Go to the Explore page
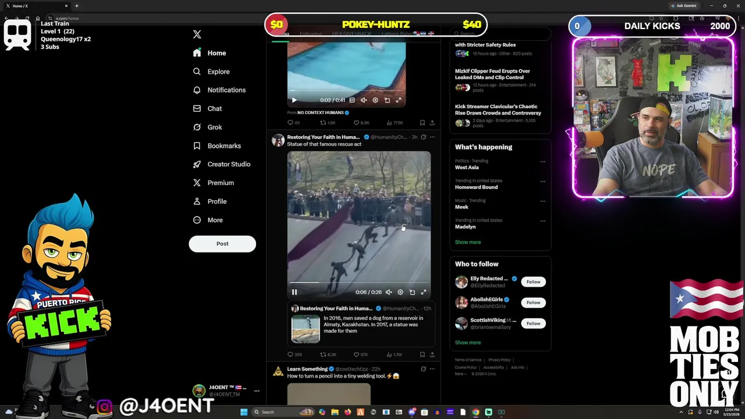This screenshot has height=419, width=745. (211, 72)
